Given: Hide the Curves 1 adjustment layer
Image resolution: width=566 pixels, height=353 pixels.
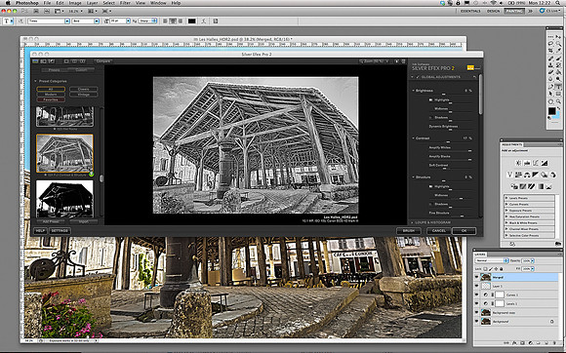Looking at the screenshot, I should (x=477, y=294).
